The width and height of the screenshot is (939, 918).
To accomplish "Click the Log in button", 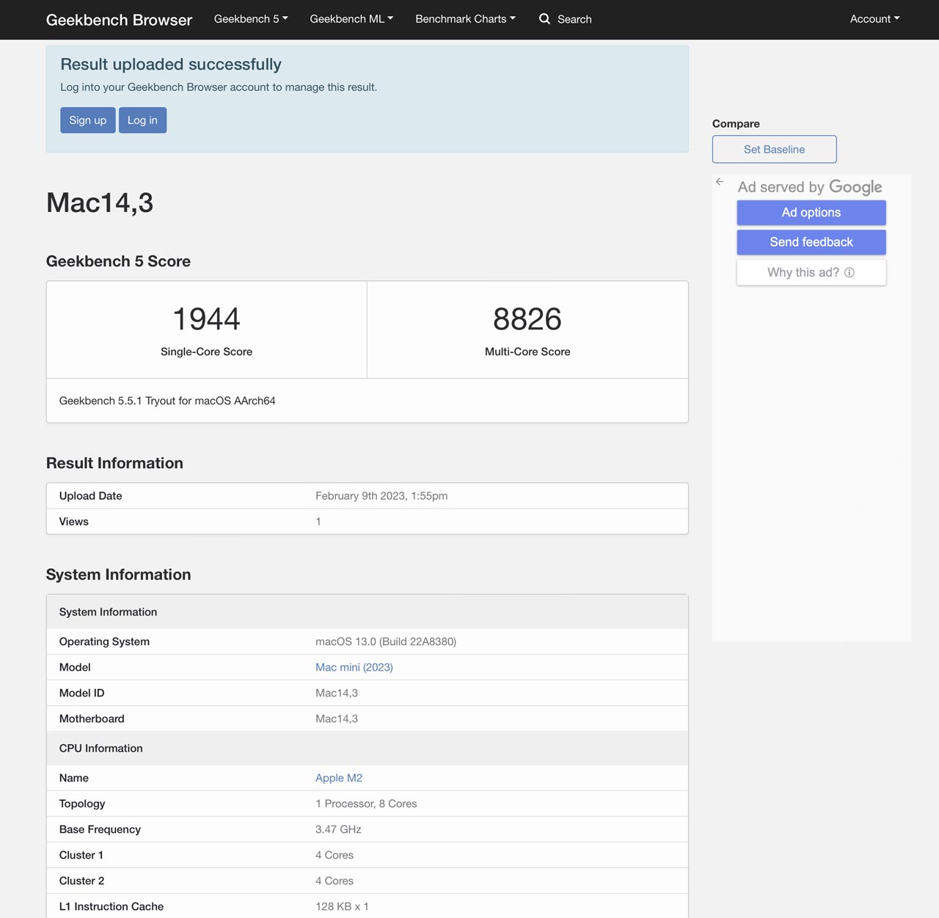I will click(142, 120).
